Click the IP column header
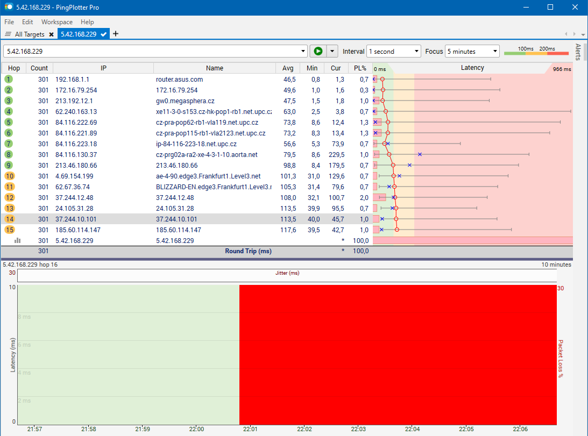 tap(103, 68)
